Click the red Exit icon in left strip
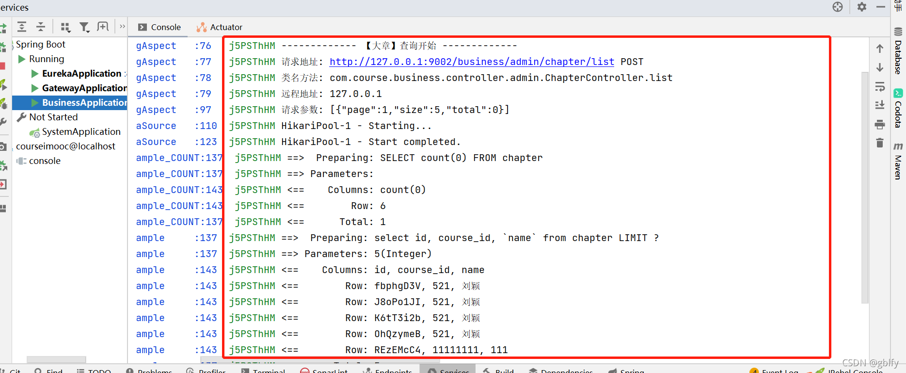 point(3,184)
